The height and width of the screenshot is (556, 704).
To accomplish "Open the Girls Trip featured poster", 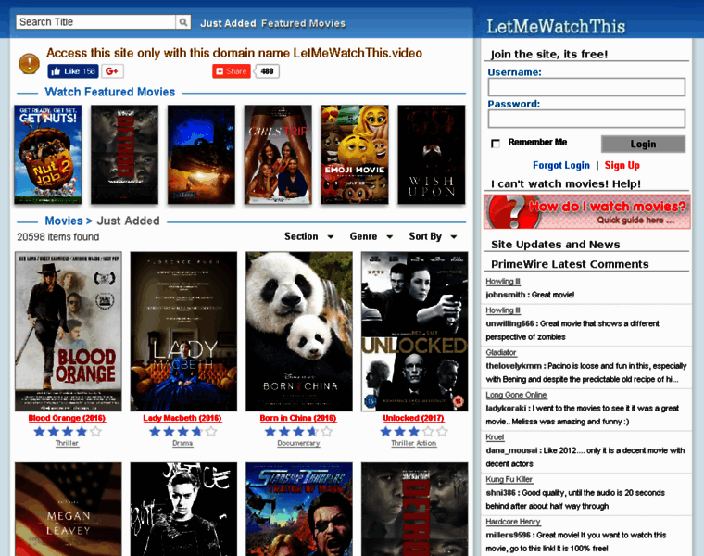I will click(278, 155).
